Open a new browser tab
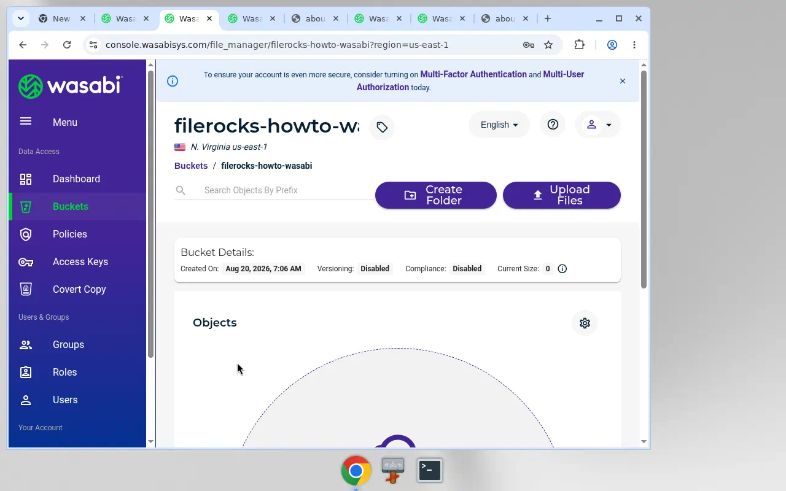 (x=547, y=18)
